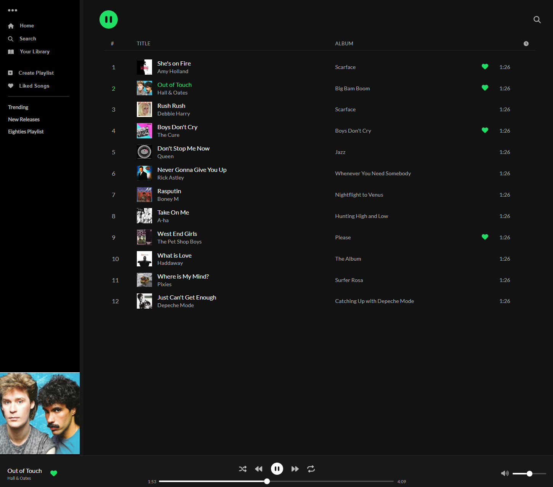Click Where is My Mind? cover
The height and width of the screenshot is (487, 553).
pos(144,280)
